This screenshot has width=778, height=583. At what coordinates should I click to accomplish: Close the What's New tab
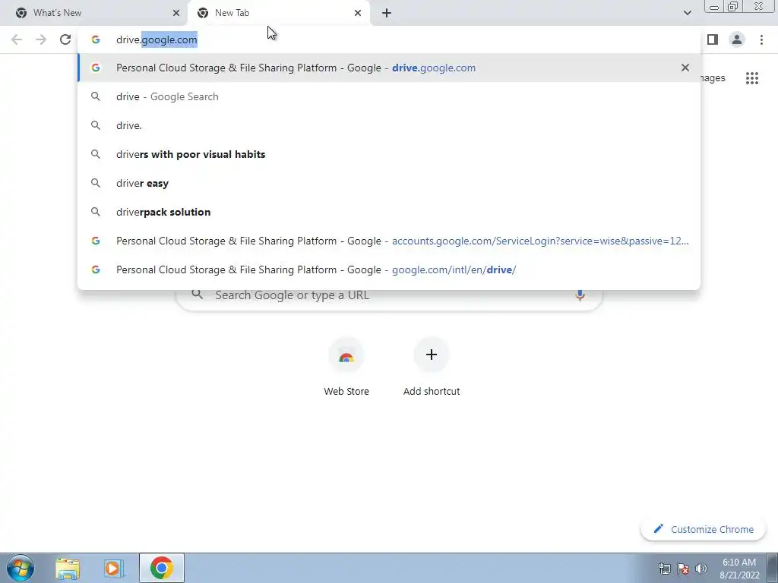coord(176,13)
